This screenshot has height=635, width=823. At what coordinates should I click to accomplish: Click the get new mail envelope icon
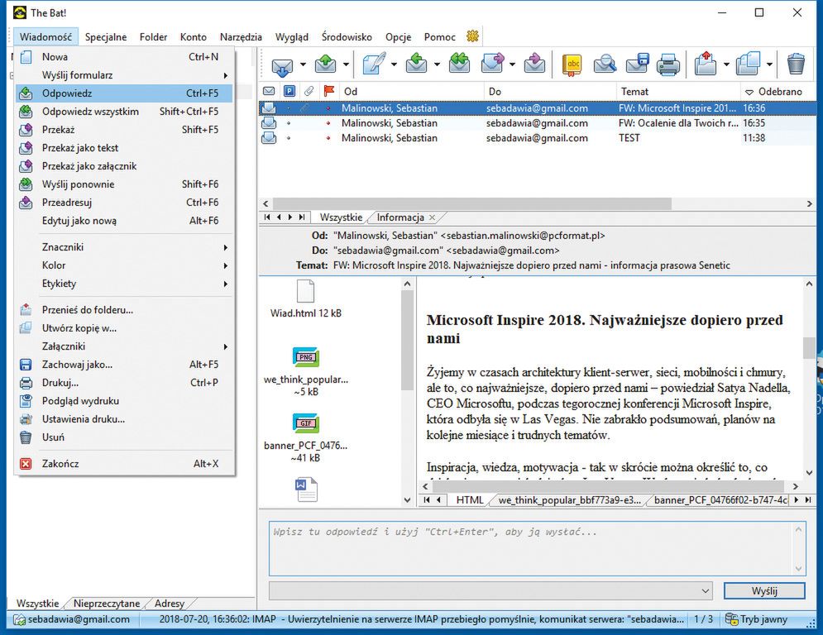point(282,64)
